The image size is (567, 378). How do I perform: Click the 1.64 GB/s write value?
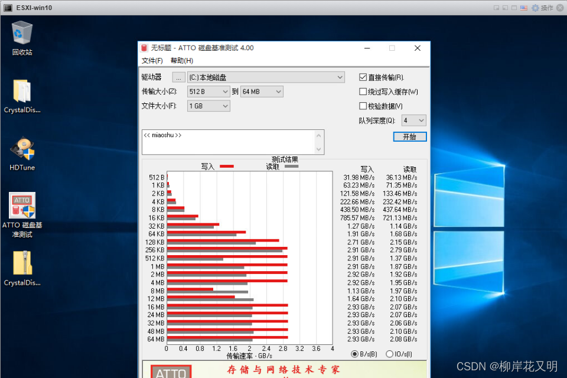[x=361, y=299]
